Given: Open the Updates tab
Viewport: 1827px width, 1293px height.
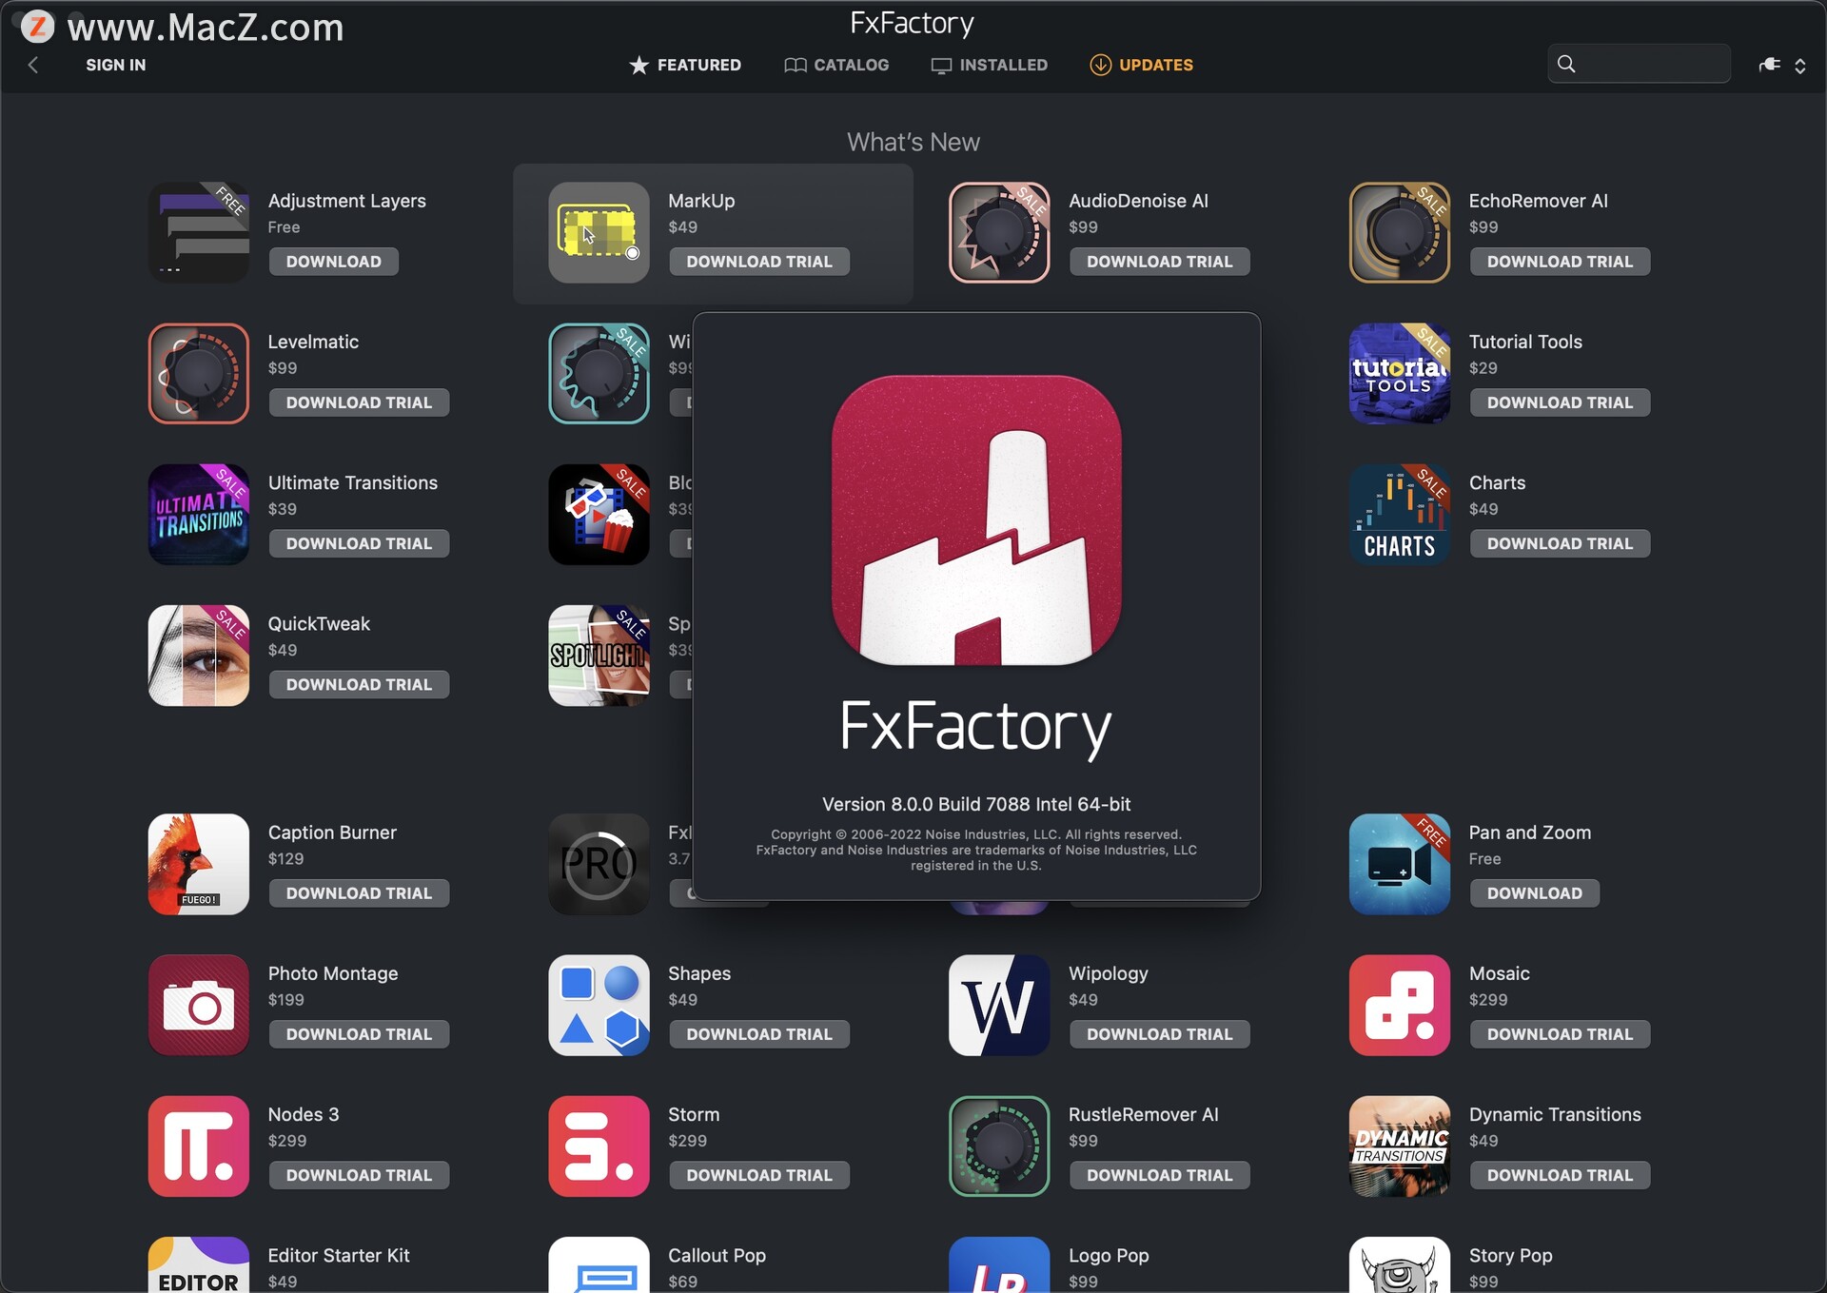Looking at the screenshot, I should point(1141,65).
